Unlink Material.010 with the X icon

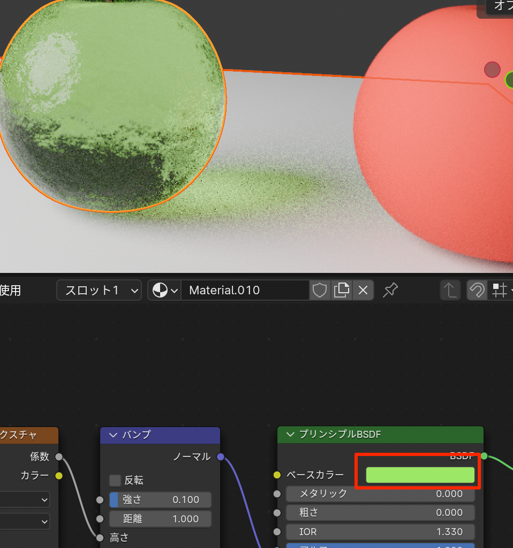363,291
